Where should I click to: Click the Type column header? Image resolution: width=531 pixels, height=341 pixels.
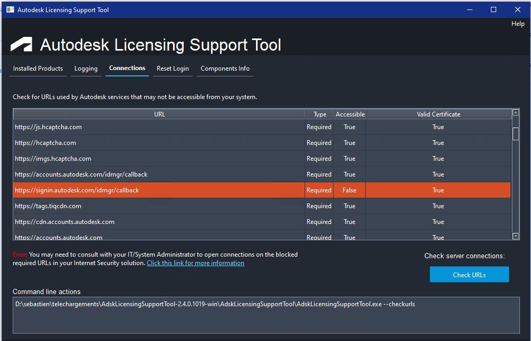coord(320,114)
